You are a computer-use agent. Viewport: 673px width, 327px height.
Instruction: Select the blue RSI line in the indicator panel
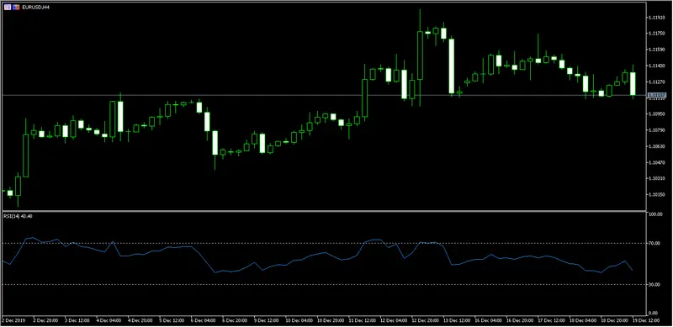pyautogui.click(x=318, y=255)
